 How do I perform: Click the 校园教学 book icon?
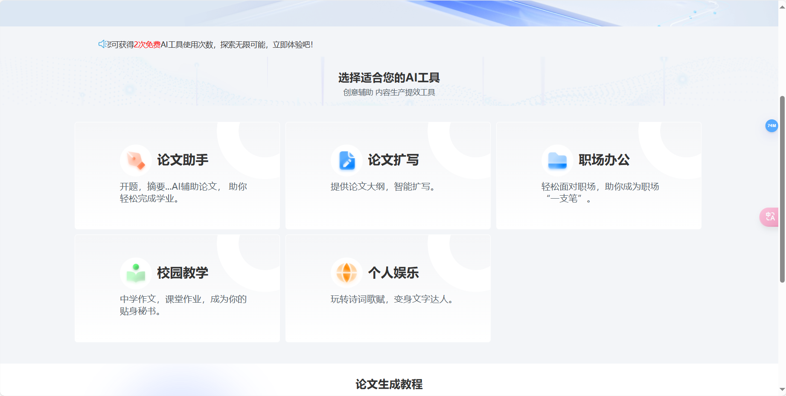coord(136,273)
